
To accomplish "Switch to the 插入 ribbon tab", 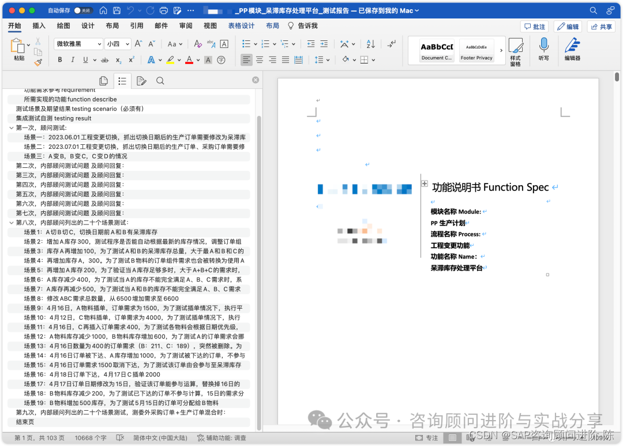I will point(39,26).
